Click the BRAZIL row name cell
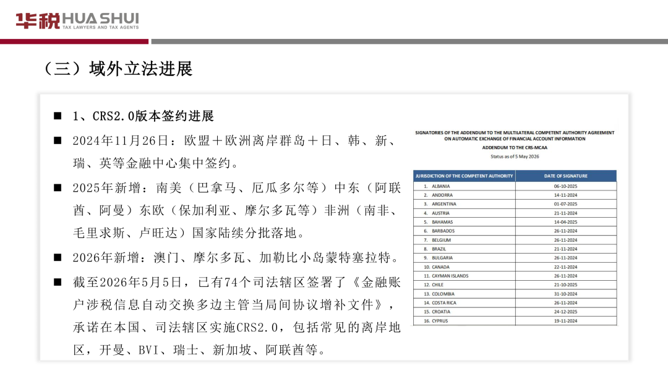 pyautogui.click(x=465, y=249)
